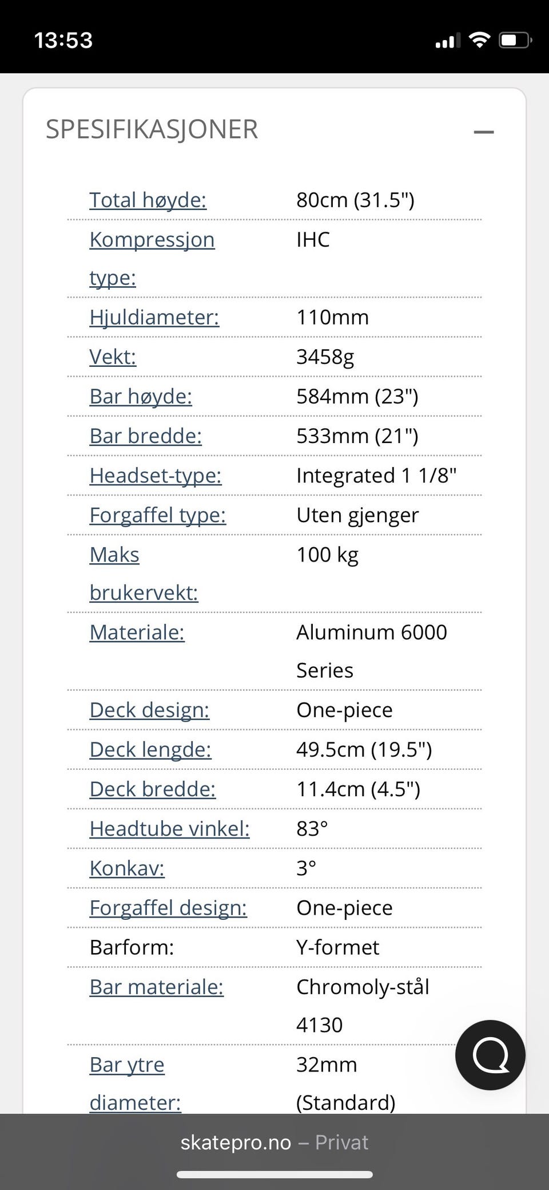Open the Deck design link
The image size is (549, 1190).
click(x=149, y=710)
